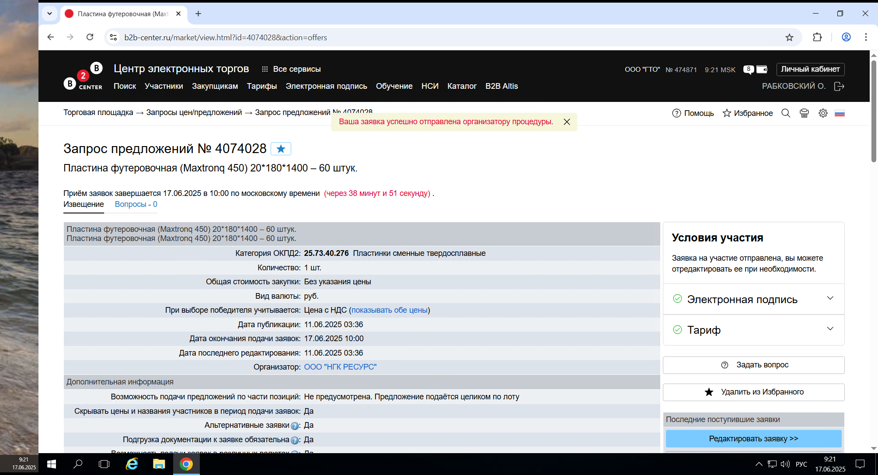This screenshot has height=475, width=878.
Task: Expand the Тариф section
Action: pos(753,330)
